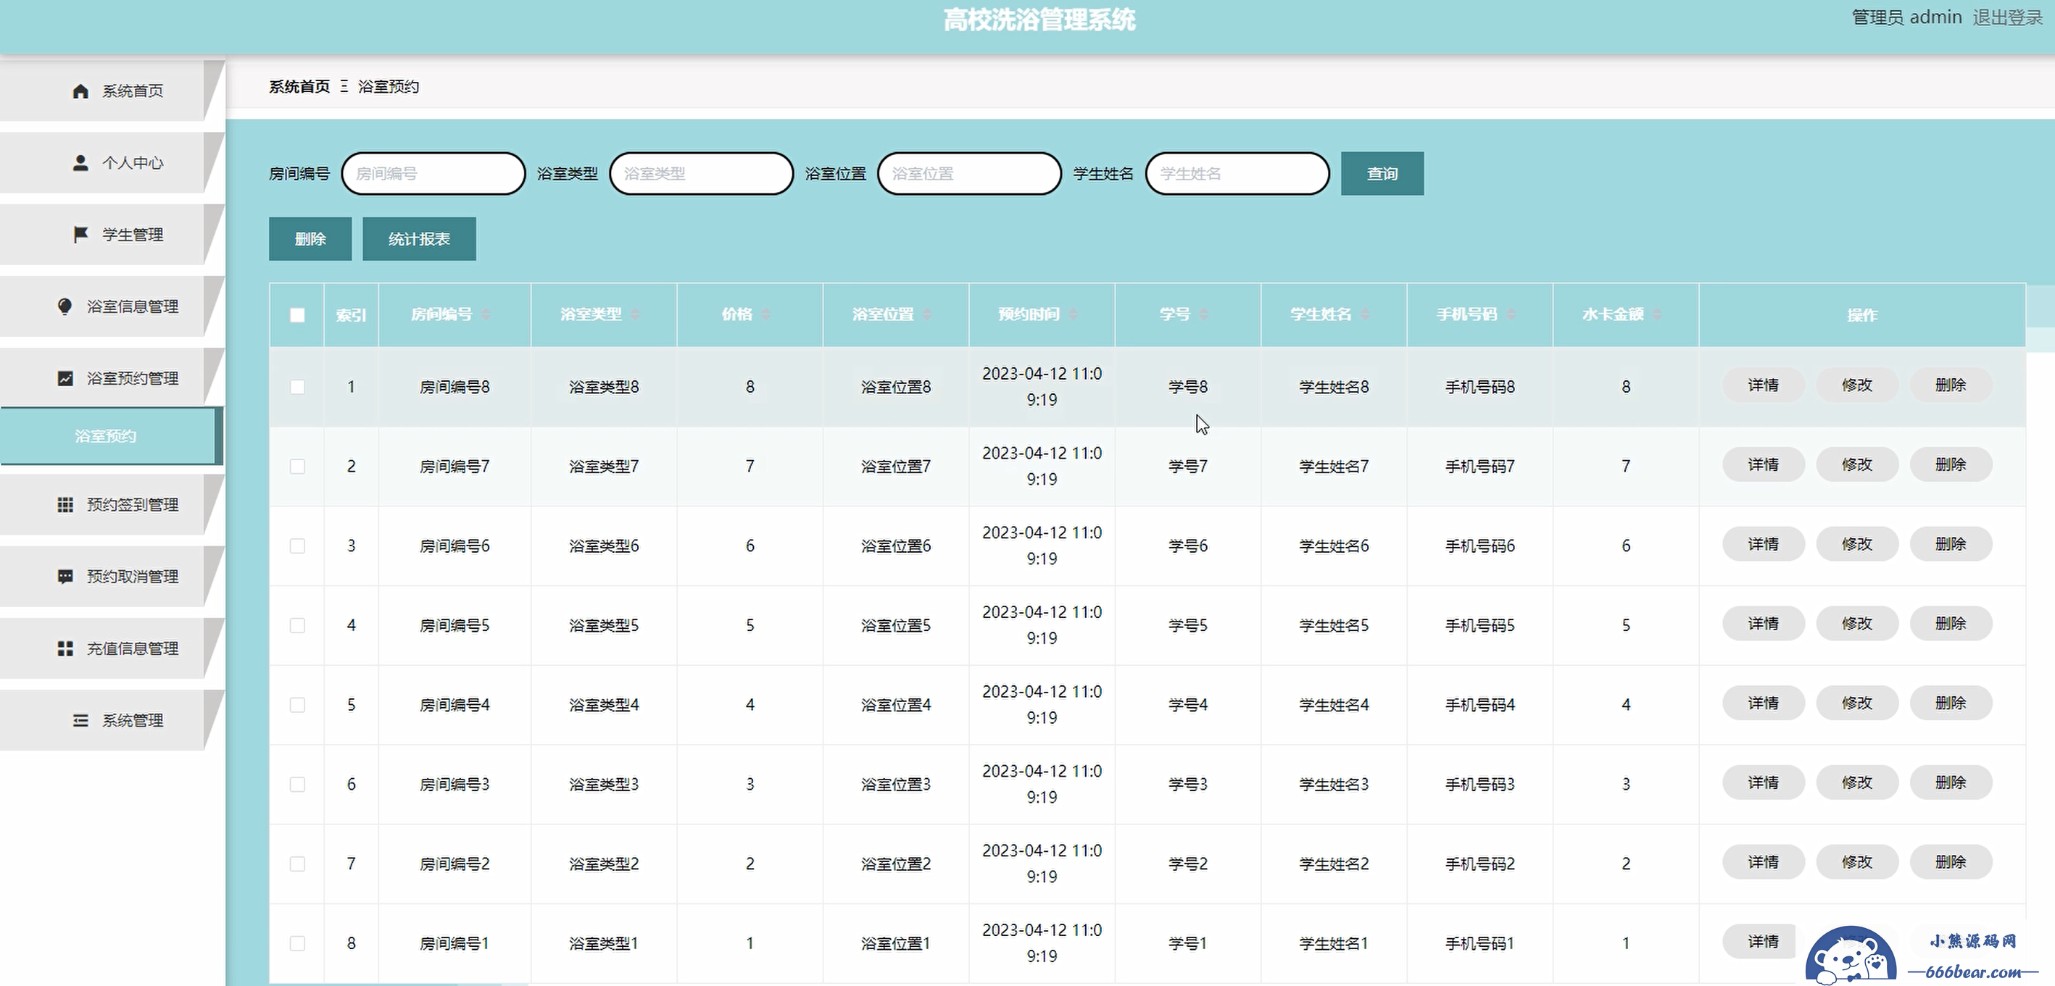Focus the 学生姓名 search input

coord(1237,174)
